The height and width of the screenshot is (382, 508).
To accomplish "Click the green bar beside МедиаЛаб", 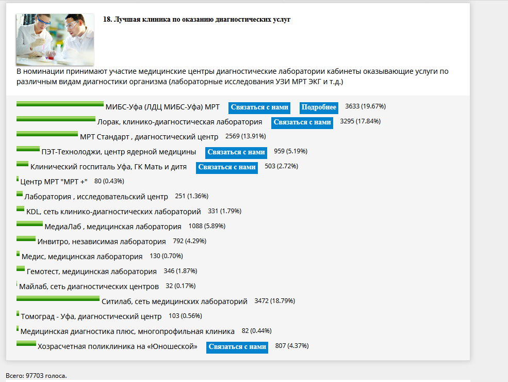I will [29, 224].
